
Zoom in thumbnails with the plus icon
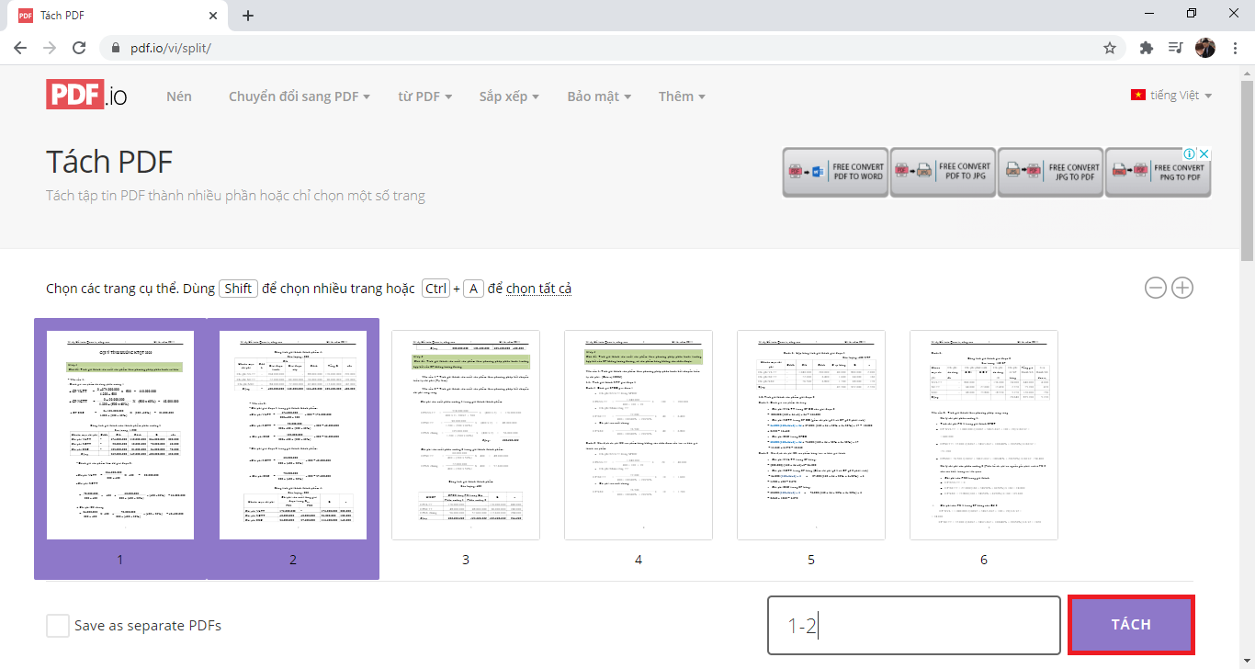pos(1182,288)
